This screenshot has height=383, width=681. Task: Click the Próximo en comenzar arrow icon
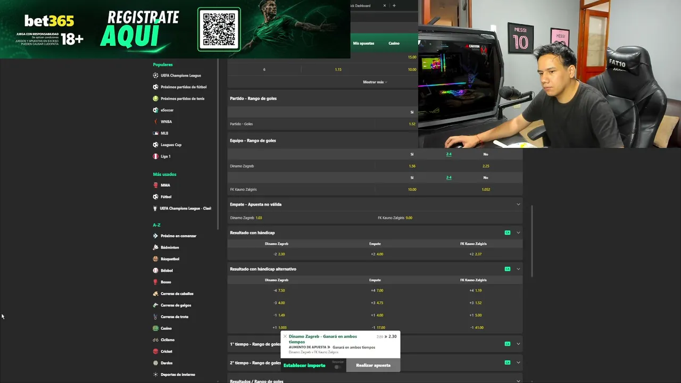pyautogui.click(x=155, y=236)
